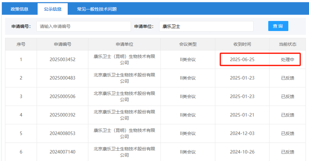Click the 序号 column header
309x161 pixels.
21,44
